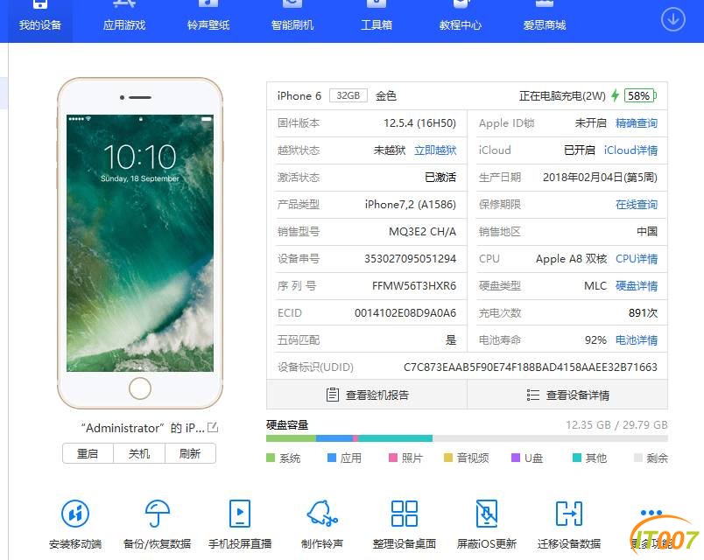Open 查看验机报告

point(367,395)
